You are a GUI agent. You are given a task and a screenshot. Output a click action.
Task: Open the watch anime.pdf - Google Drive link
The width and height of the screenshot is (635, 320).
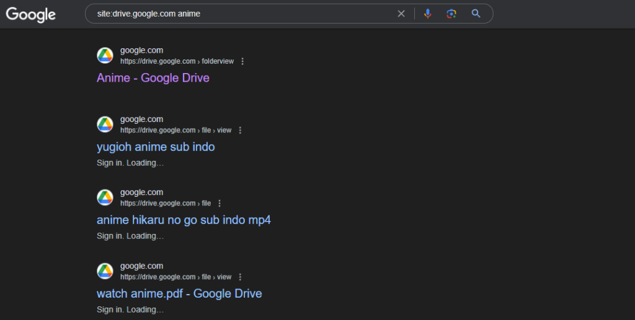click(179, 294)
